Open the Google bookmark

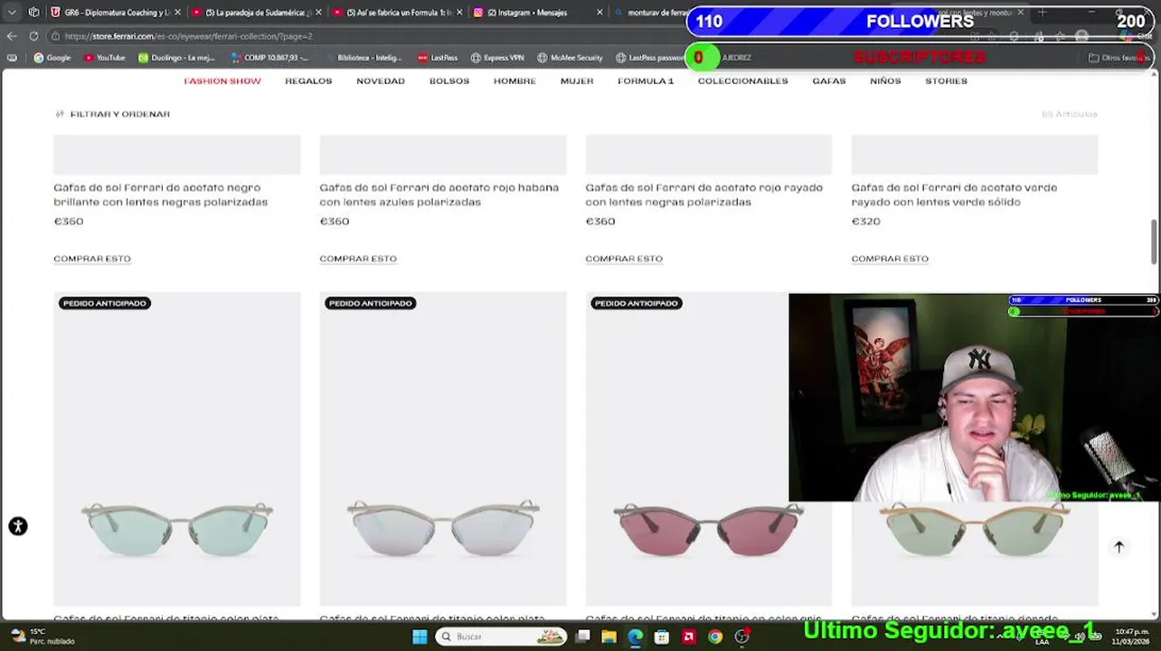pyautogui.click(x=52, y=58)
